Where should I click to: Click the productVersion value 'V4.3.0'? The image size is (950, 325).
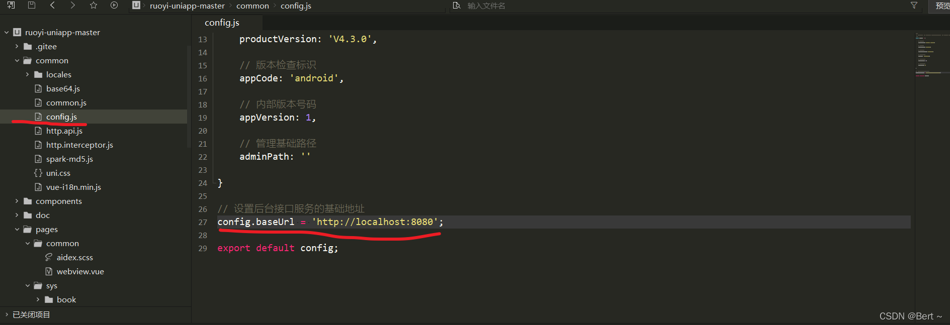tap(350, 39)
